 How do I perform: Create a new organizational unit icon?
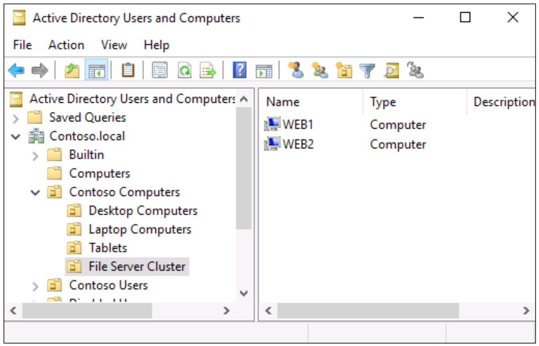[x=344, y=70]
